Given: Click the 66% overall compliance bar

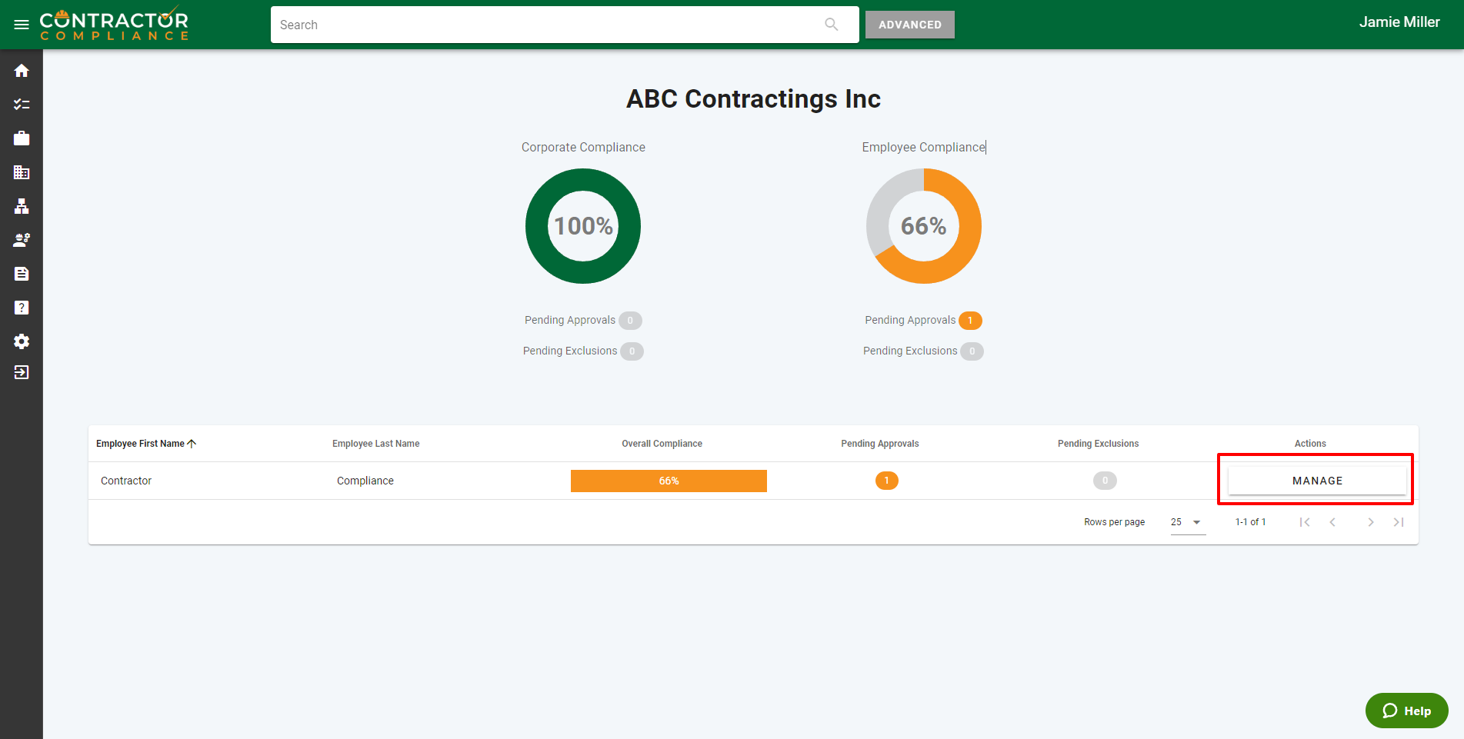Looking at the screenshot, I should pyautogui.click(x=668, y=481).
